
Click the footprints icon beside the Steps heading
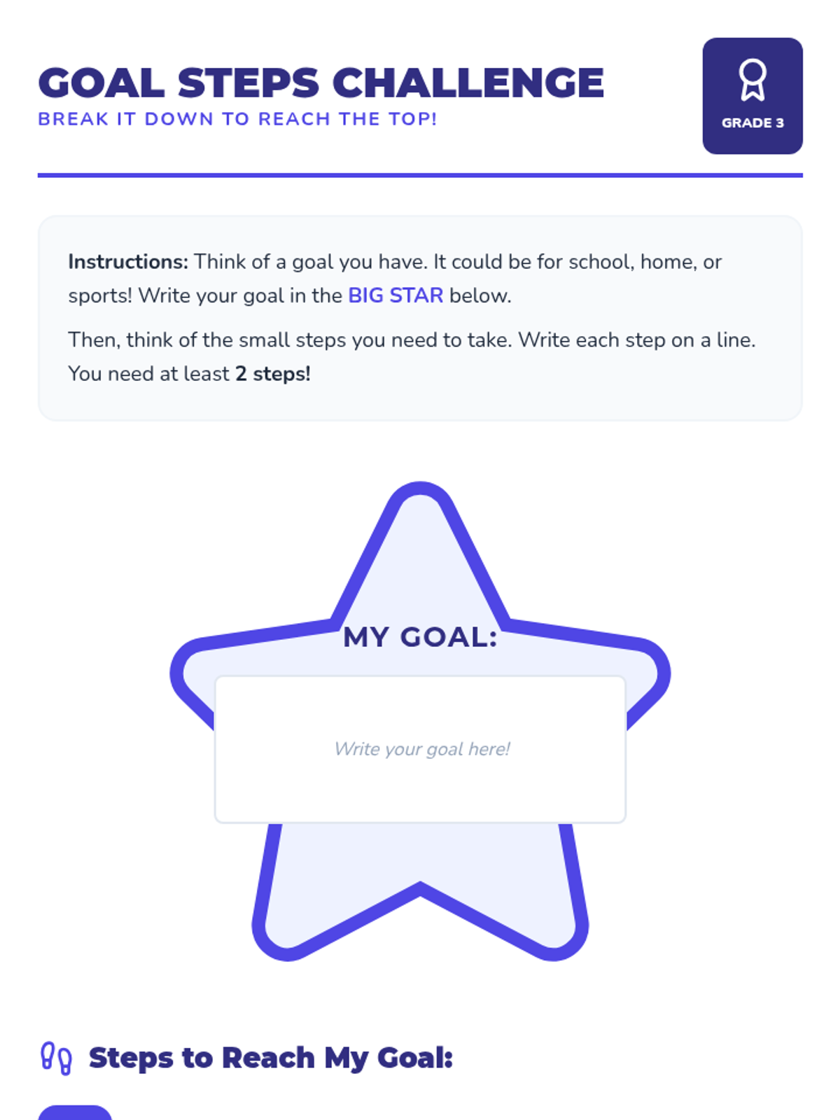coord(56,1058)
